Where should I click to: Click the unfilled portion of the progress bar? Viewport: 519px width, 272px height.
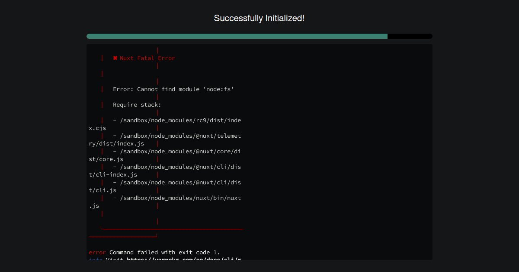(410, 36)
